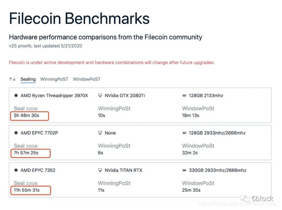Screen dimensions: 282x210
Task: Click the Filecoin Benchmarks heading
Action: [79, 18]
